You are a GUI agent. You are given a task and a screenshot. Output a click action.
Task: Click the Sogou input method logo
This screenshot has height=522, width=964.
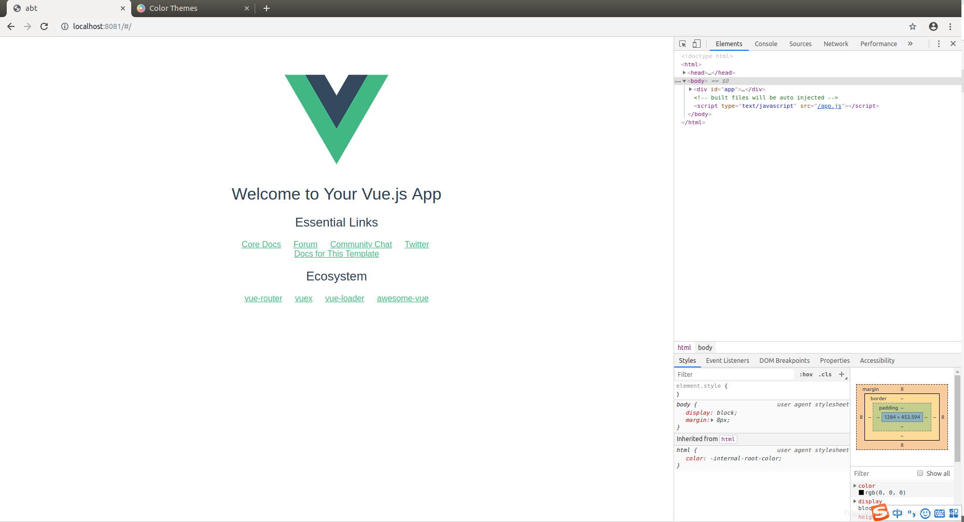pyautogui.click(x=881, y=513)
